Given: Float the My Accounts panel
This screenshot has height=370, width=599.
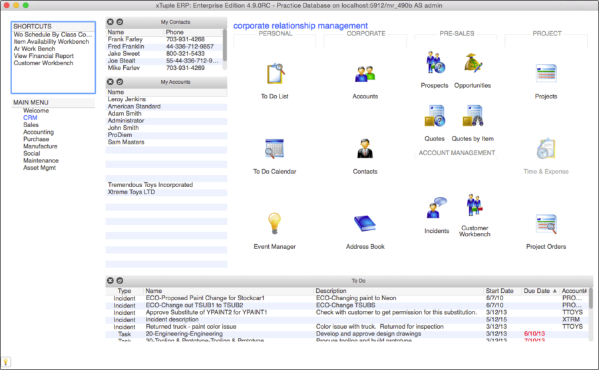Looking at the screenshot, I should click(120, 82).
